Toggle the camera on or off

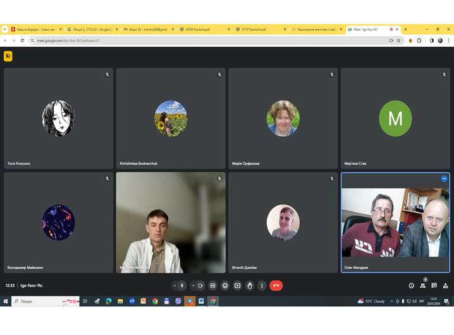(x=200, y=286)
